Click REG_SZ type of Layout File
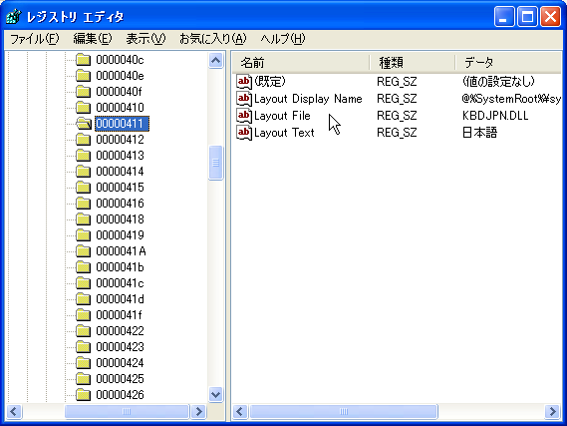Image resolution: width=567 pixels, height=426 pixels. pos(397,116)
